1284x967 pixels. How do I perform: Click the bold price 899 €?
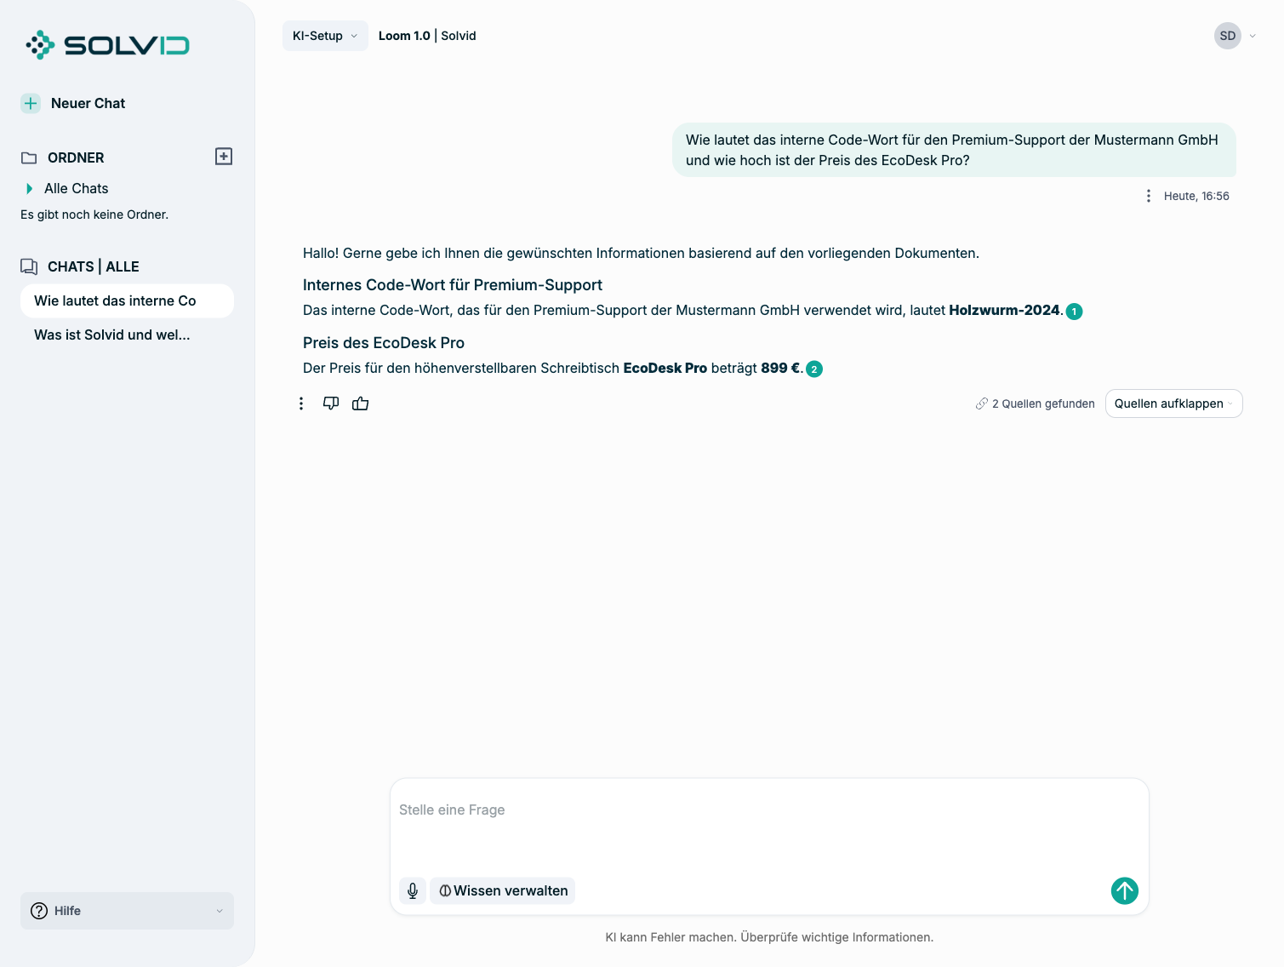pyautogui.click(x=780, y=369)
